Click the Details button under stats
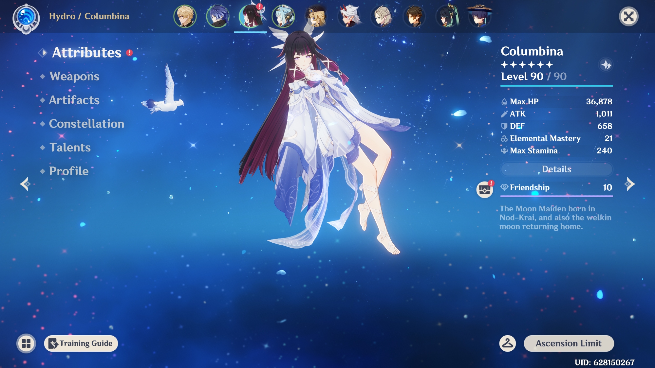The height and width of the screenshot is (368, 655). [556, 169]
